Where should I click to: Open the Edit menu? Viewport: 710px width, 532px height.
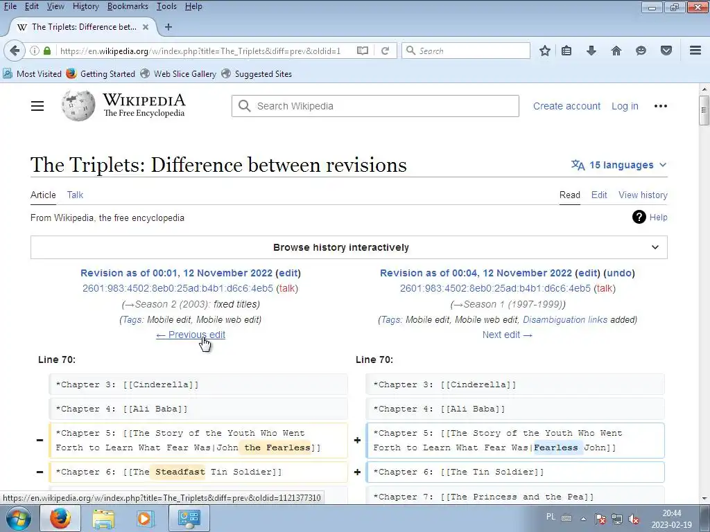click(x=31, y=6)
